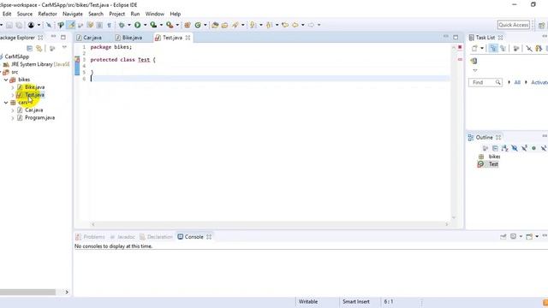The image size is (548, 308).
Task: Click the Save All icon
Action: point(19,25)
